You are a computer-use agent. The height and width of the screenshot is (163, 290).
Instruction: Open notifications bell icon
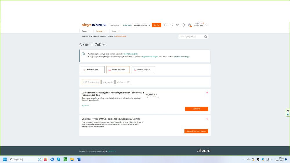point(183,25)
